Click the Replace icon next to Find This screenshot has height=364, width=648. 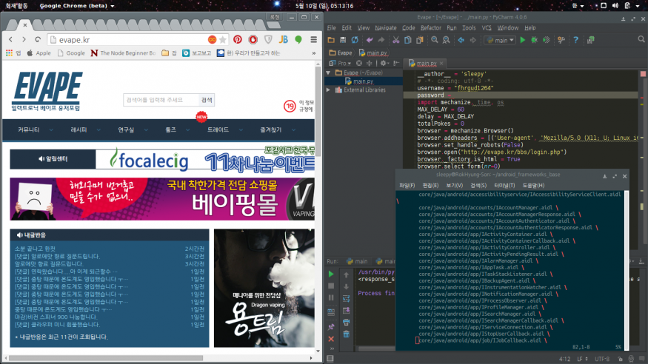[446, 40]
